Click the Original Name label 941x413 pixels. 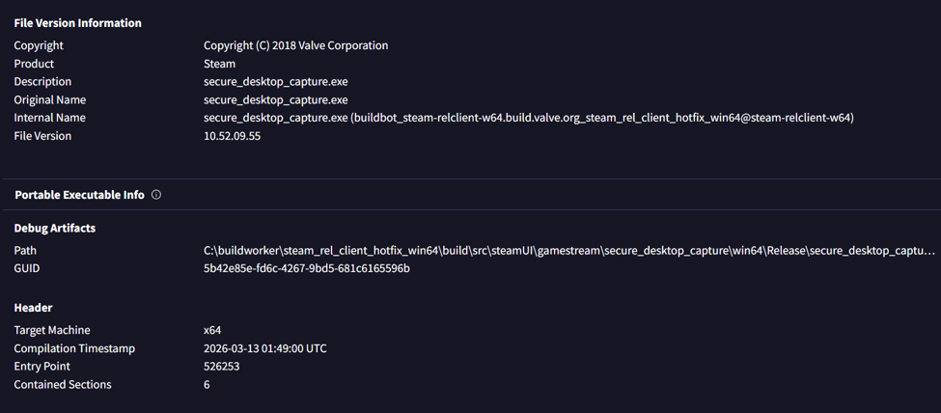pos(50,99)
